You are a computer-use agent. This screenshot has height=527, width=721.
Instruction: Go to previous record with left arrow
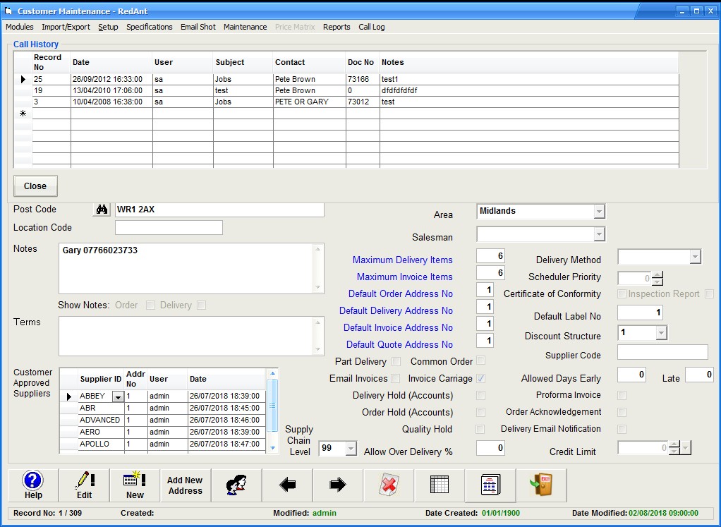pyautogui.click(x=287, y=485)
